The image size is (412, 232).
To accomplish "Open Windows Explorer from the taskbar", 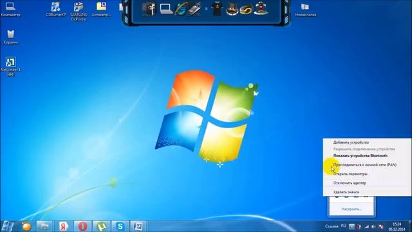I will (x=44, y=226).
